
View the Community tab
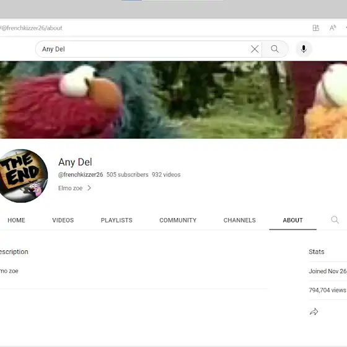tap(178, 220)
